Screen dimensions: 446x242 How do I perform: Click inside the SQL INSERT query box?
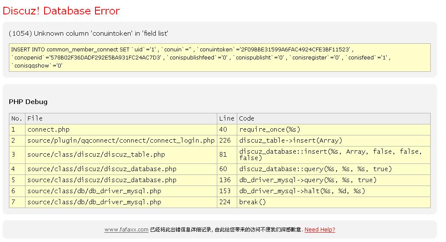click(x=219, y=57)
